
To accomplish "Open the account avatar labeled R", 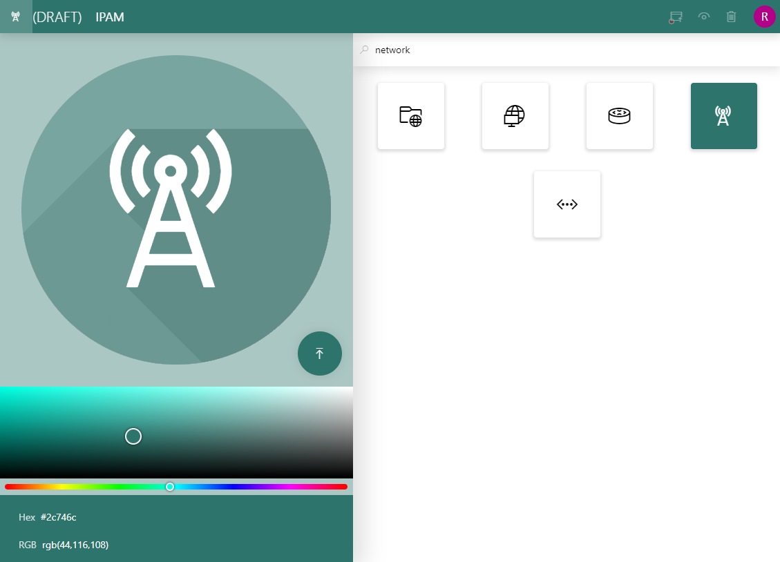I will [764, 16].
